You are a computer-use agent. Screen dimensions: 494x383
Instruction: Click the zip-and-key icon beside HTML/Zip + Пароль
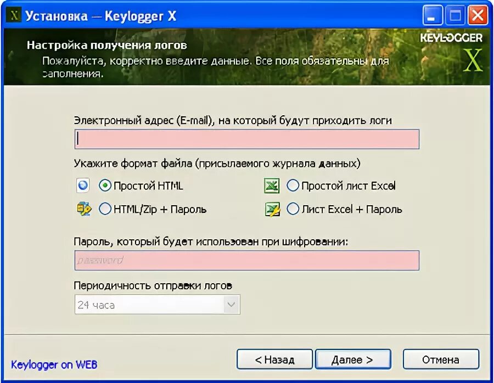(84, 209)
